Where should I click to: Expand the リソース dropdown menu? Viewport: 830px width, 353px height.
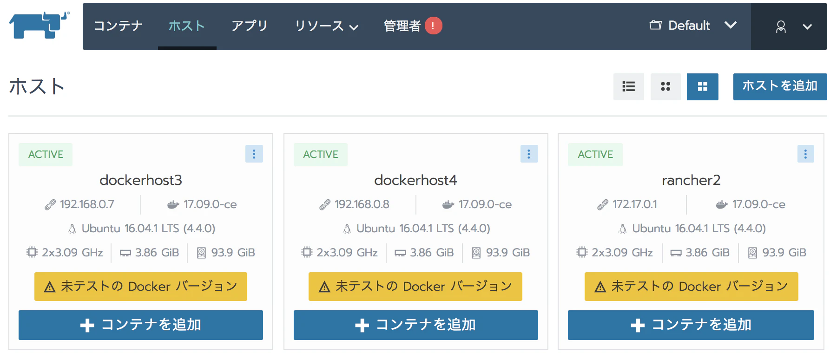click(326, 26)
